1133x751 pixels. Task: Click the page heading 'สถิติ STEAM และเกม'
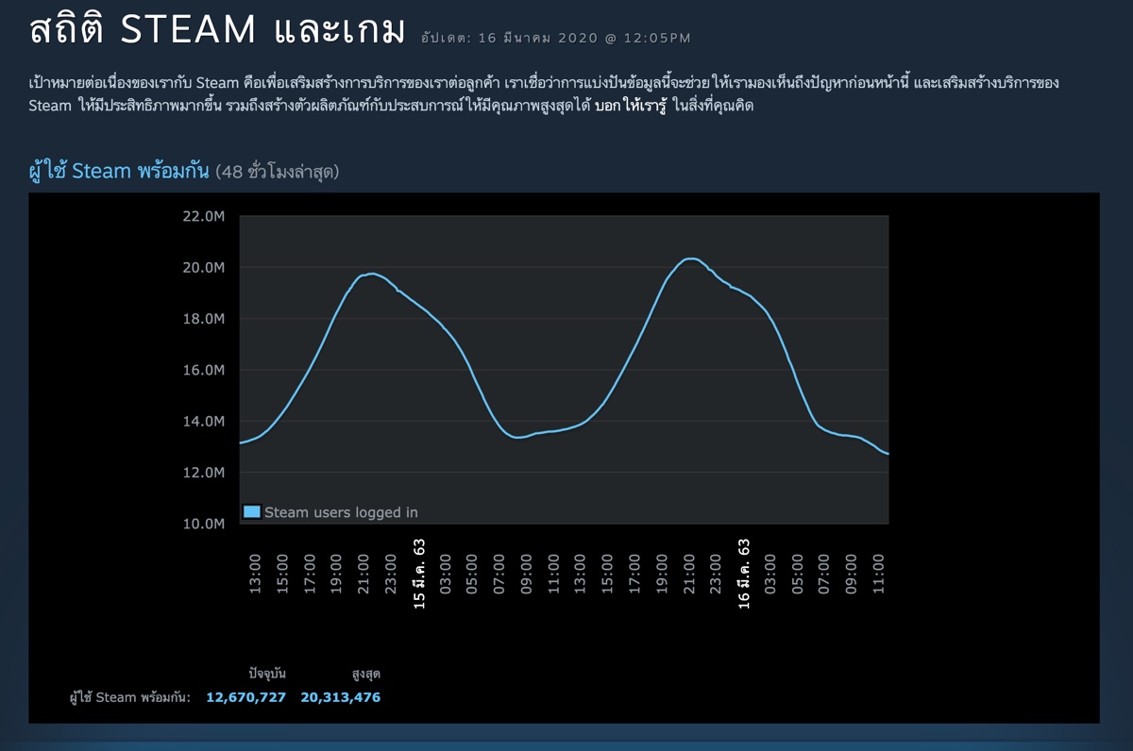click(217, 30)
